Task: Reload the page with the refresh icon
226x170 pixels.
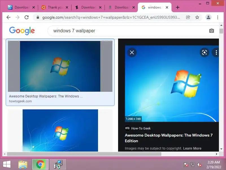Action: [27, 17]
